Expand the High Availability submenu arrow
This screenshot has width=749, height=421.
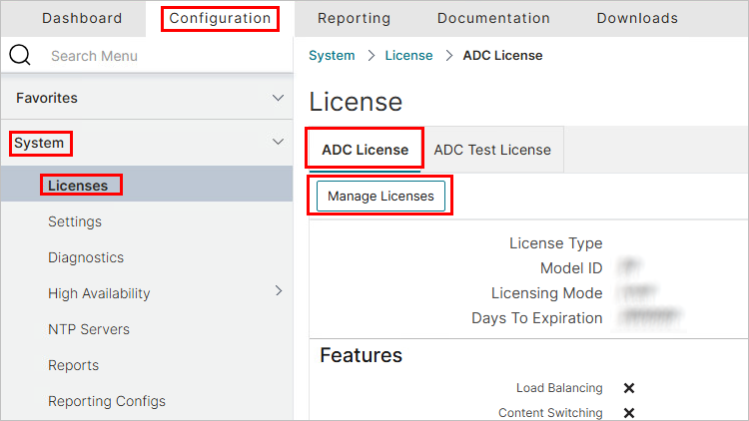pyautogui.click(x=279, y=291)
